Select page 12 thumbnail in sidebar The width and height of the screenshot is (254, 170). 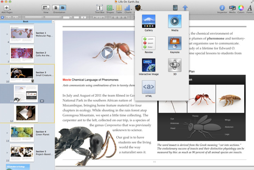coord(26,113)
